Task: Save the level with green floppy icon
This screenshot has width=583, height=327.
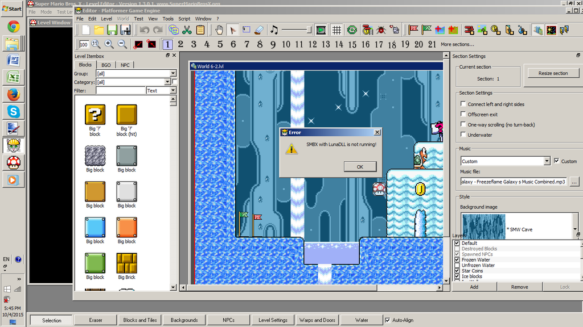Action: click(112, 30)
